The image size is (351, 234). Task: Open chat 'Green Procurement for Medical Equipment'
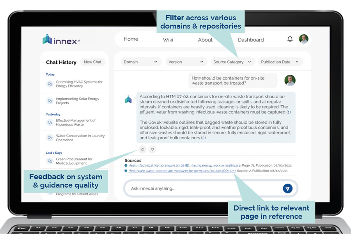tap(74, 161)
